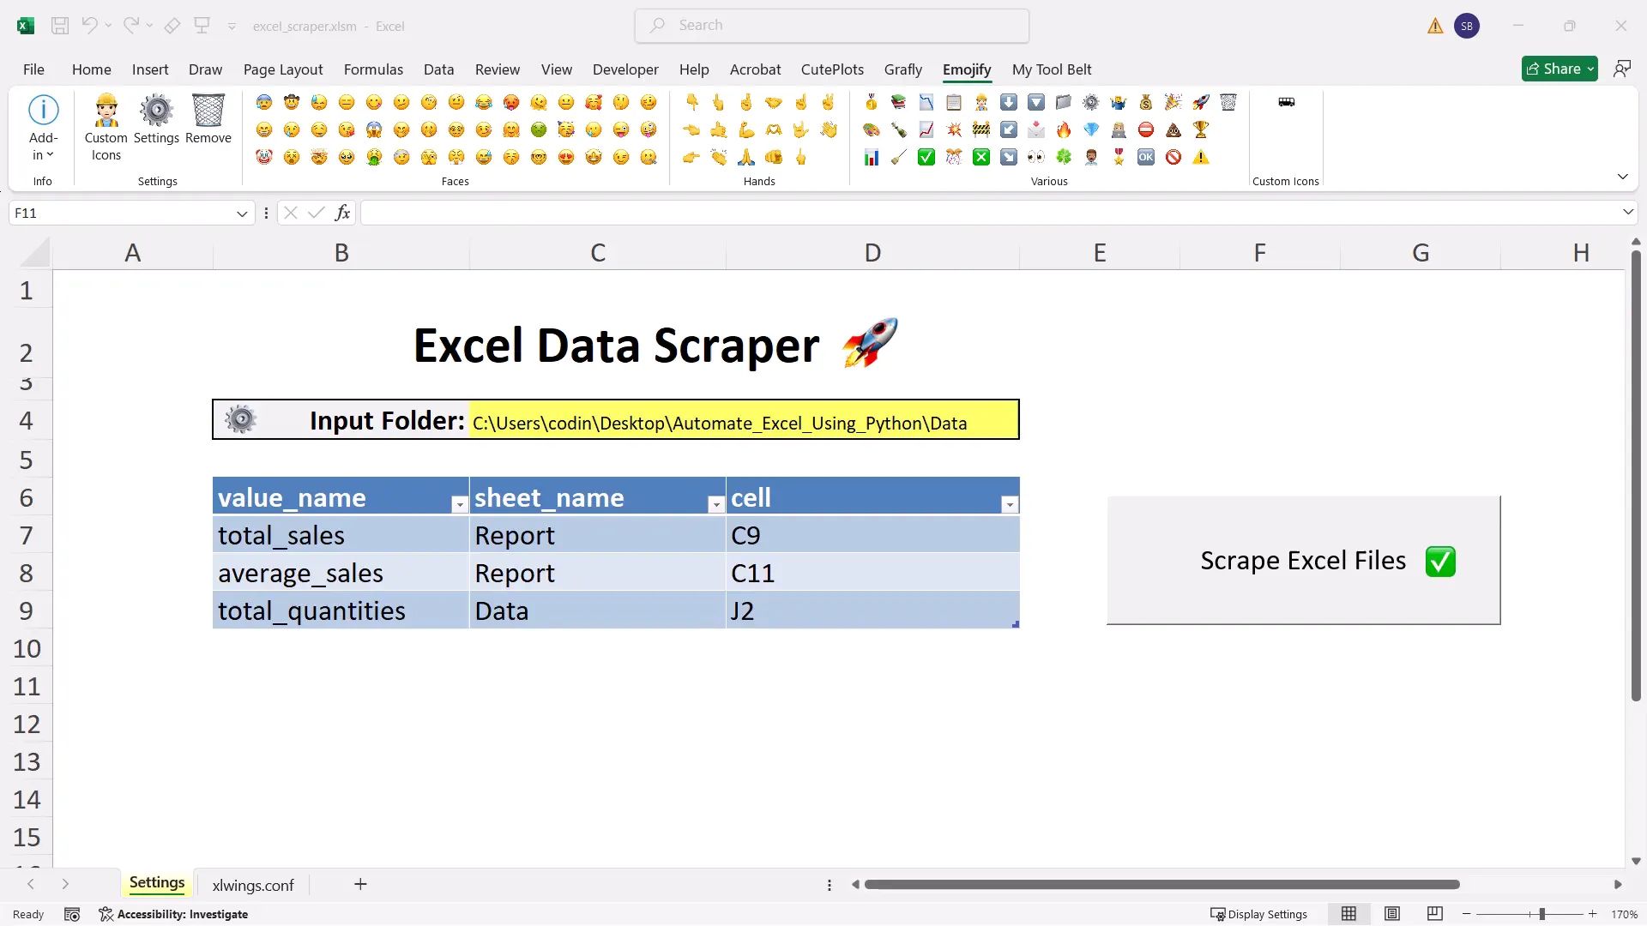Insert the trophy emoji from Various group
1647x926 pixels.
(x=1200, y=129)
